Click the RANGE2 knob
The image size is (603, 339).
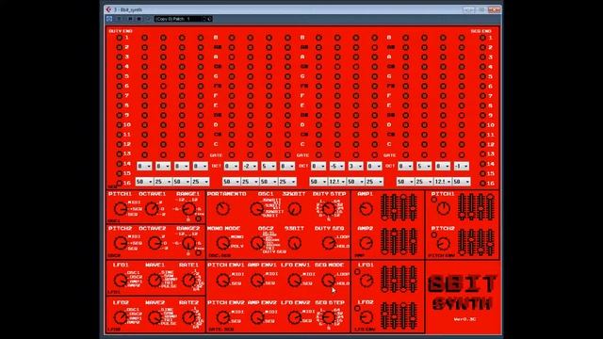pos(188,243)
